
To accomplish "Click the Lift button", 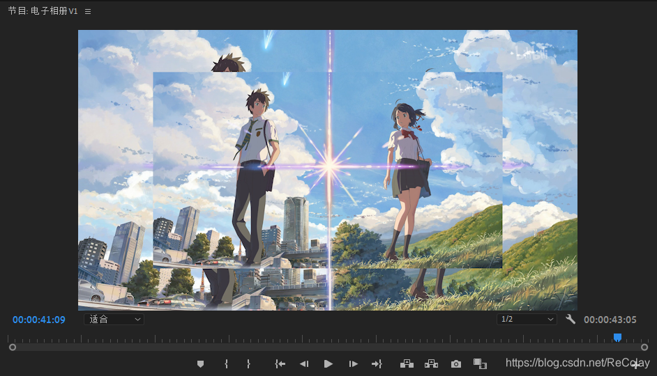I will [407, 363].
